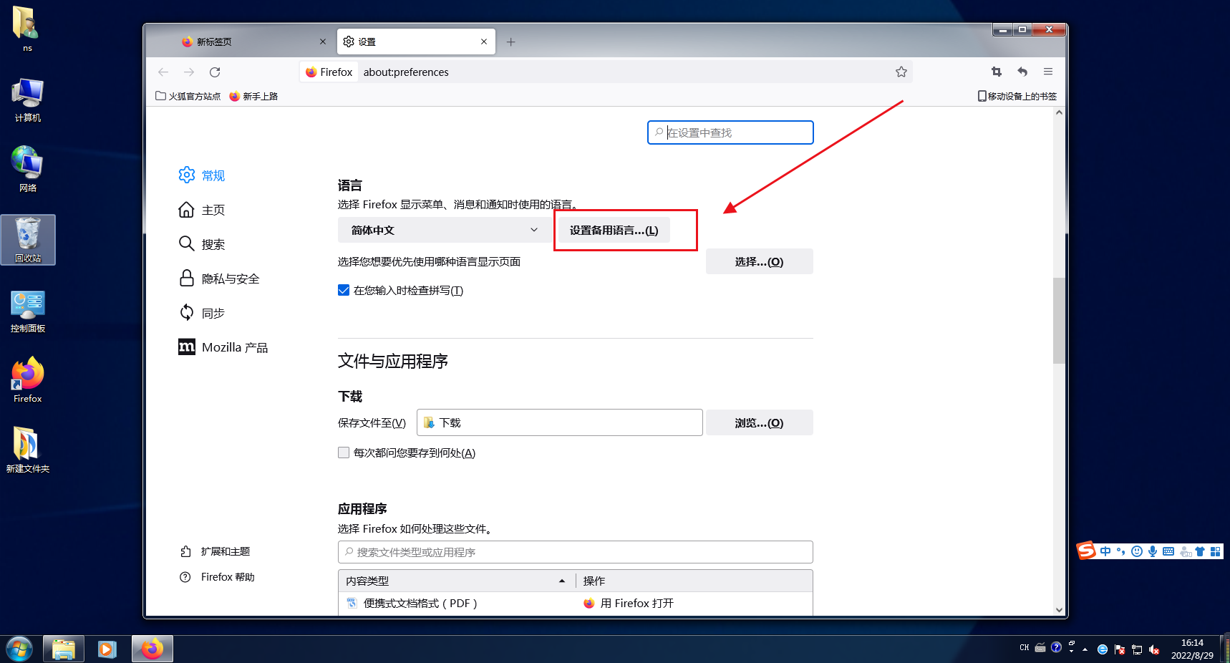This screenshot has height=663, width=1230.
Task: Click the system tray volume icon
Action: point(1154,649)
